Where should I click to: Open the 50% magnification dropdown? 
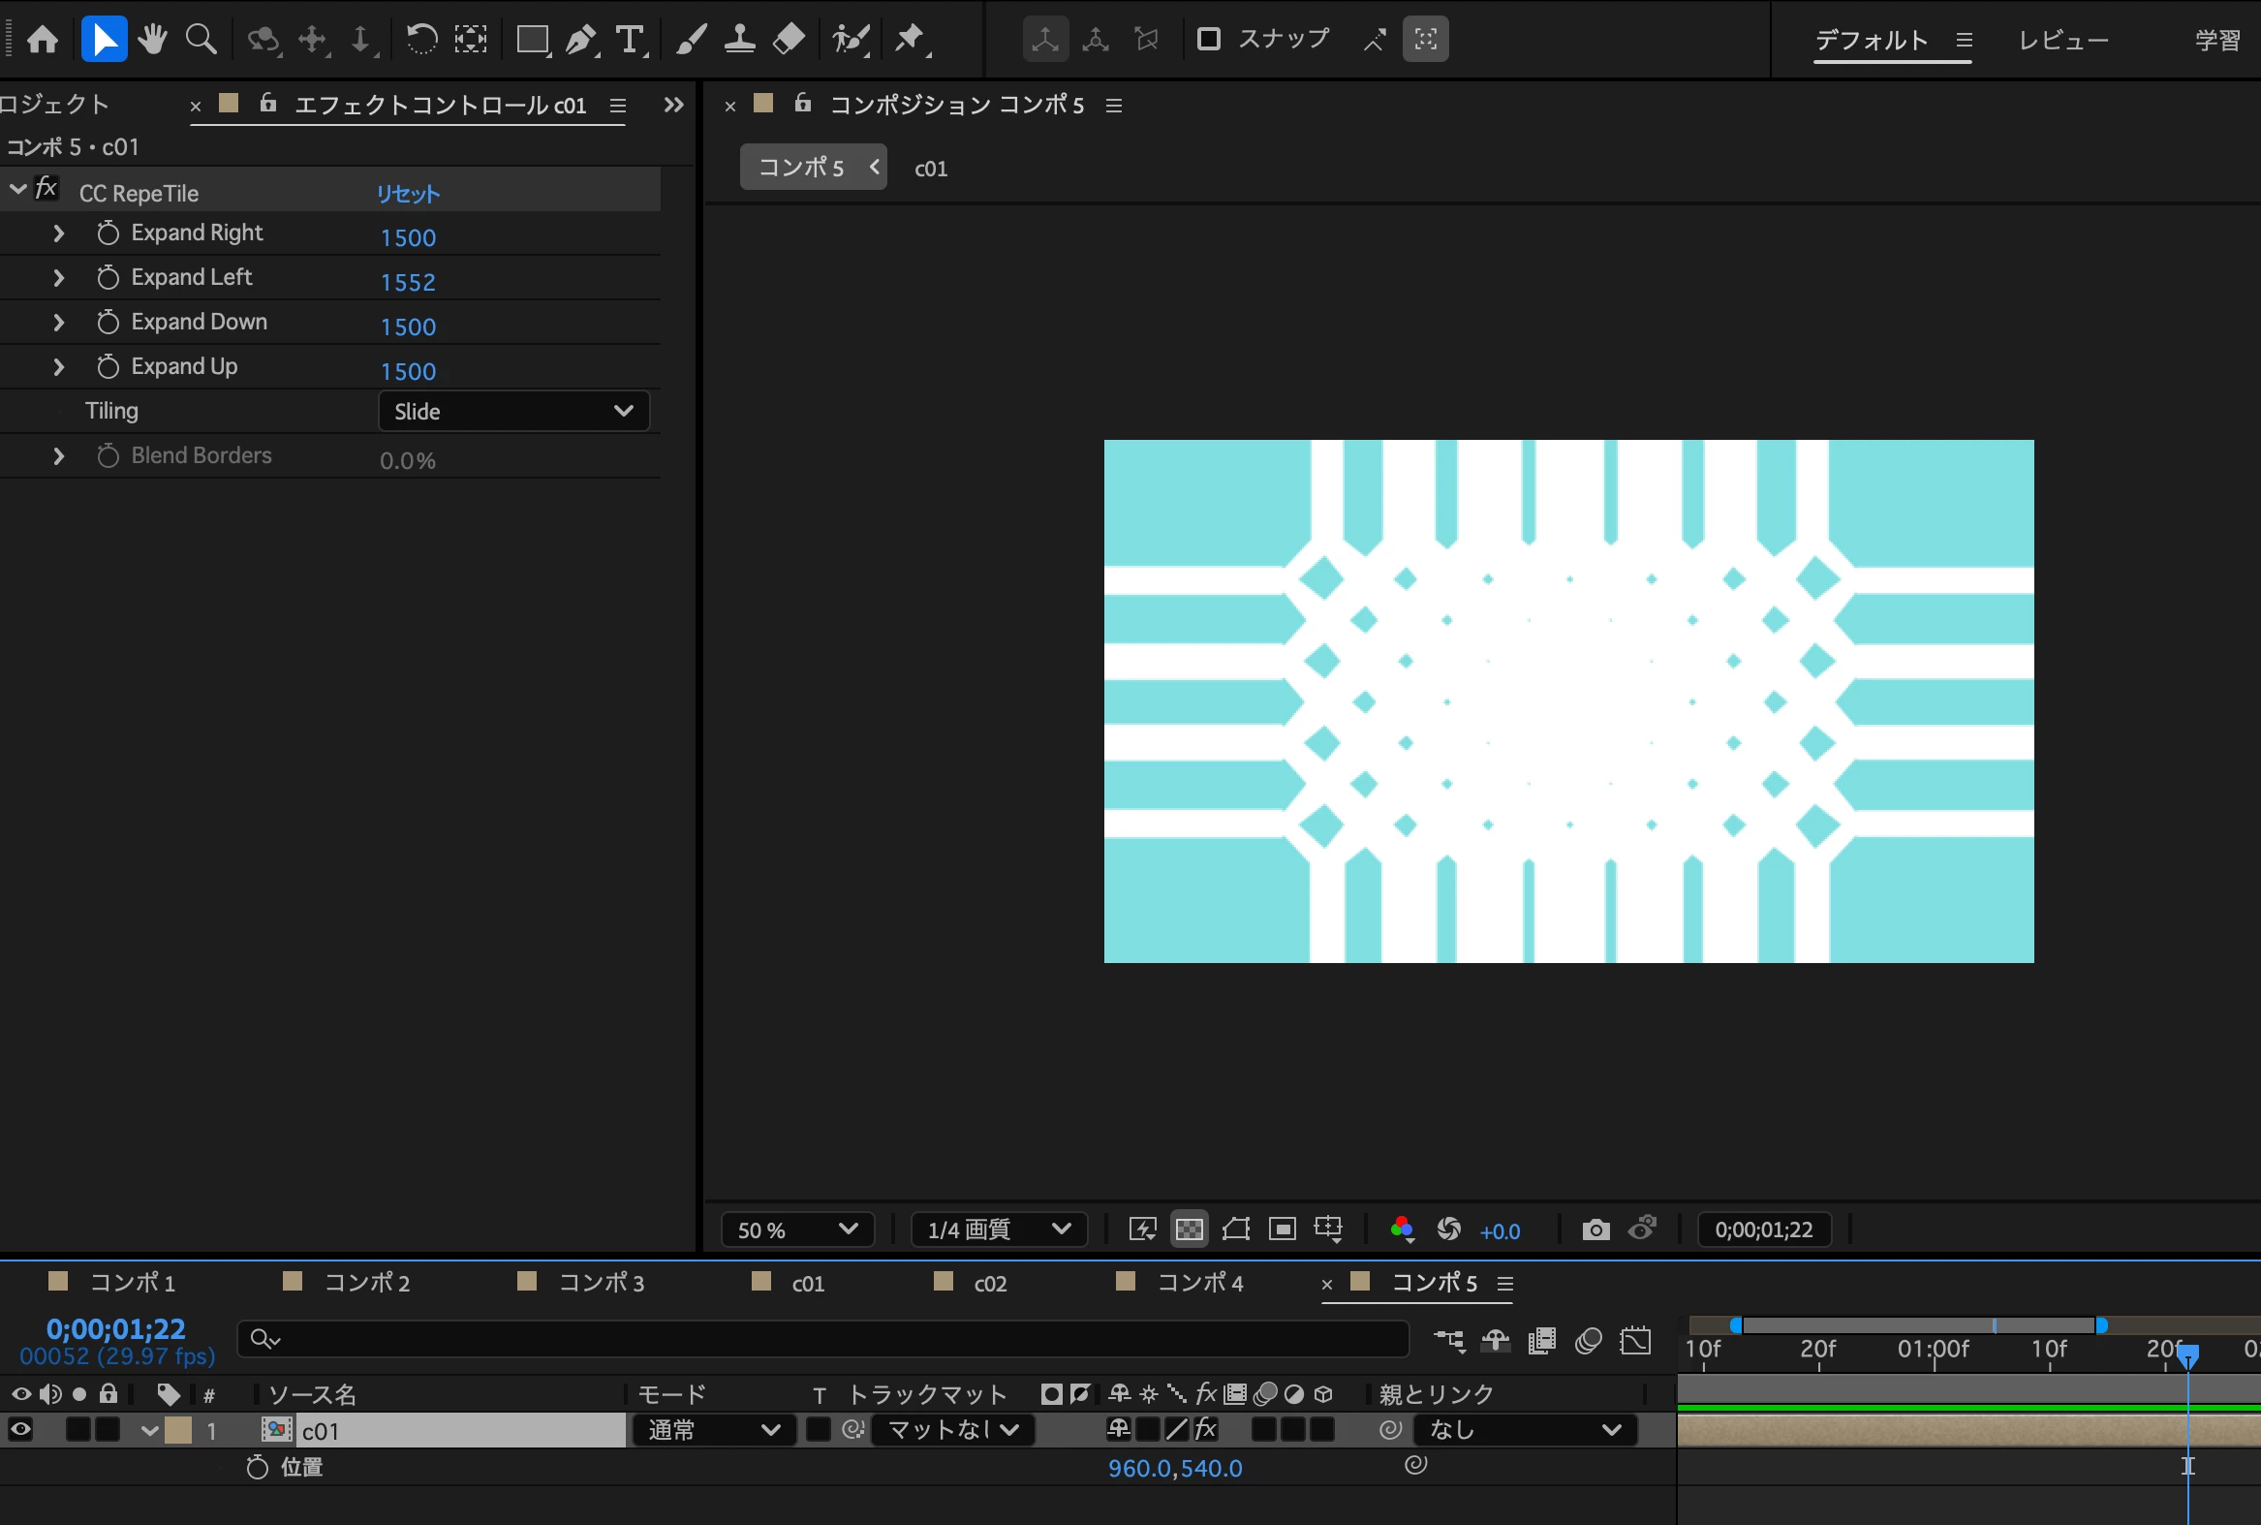(x=796, y=1229)
